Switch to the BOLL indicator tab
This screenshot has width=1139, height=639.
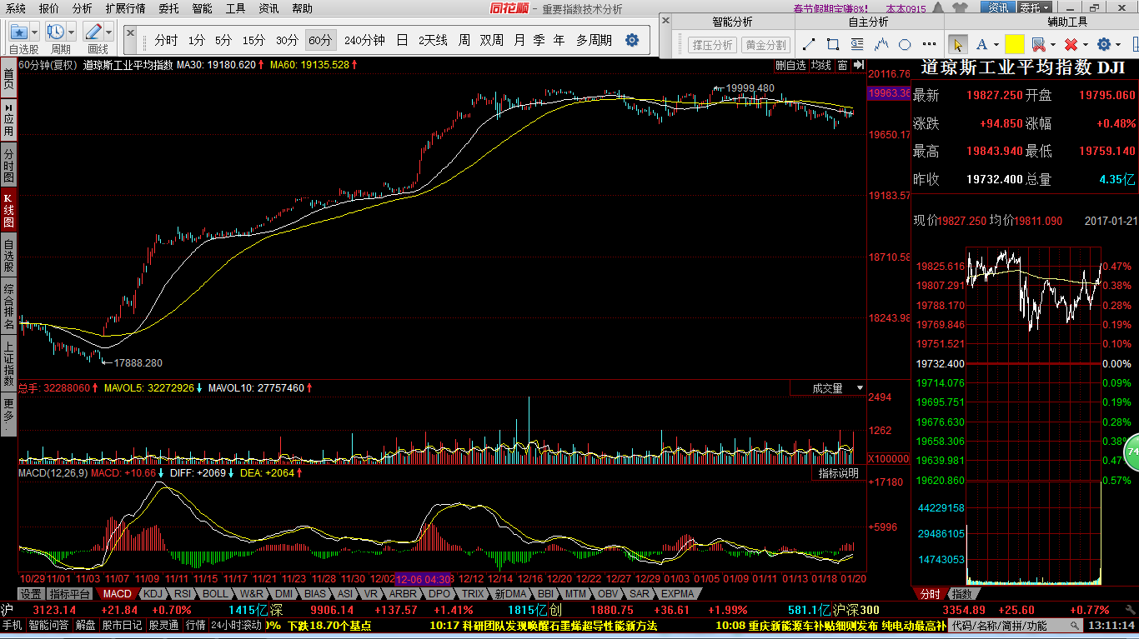(x=215, y=594)
